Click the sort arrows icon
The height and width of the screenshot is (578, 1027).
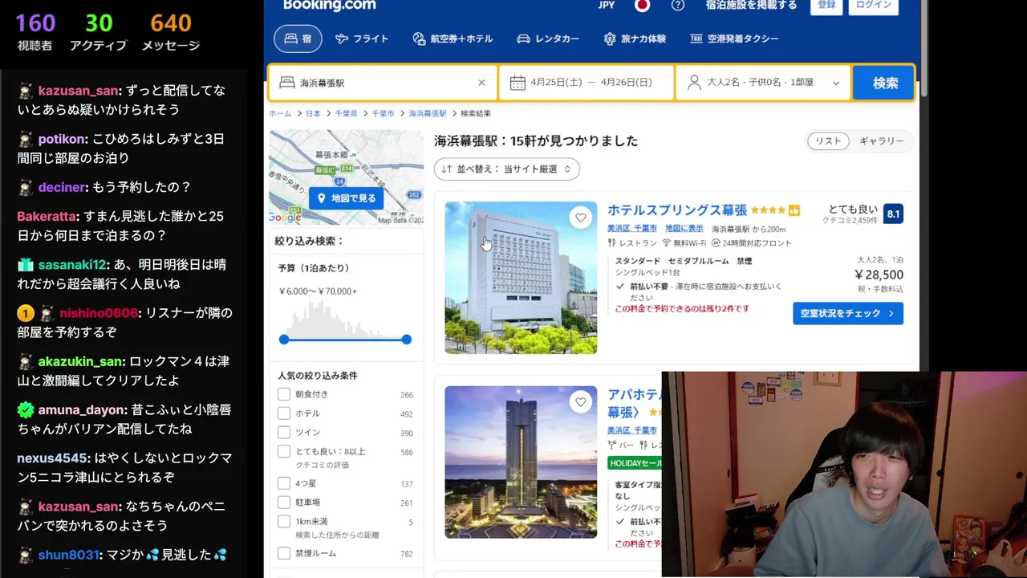click(x=446, y=169)
